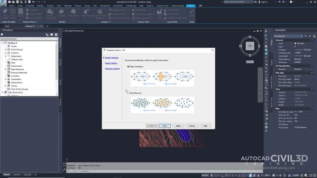Click Help in the Simplify Surface dialog

(205, 126)
